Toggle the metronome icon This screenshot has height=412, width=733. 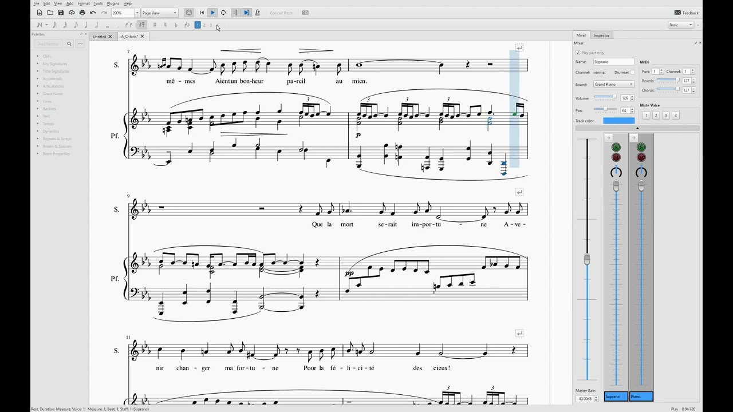[257, 13]
